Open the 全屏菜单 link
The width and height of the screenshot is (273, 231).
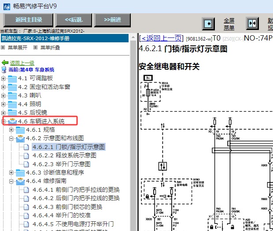229,24
